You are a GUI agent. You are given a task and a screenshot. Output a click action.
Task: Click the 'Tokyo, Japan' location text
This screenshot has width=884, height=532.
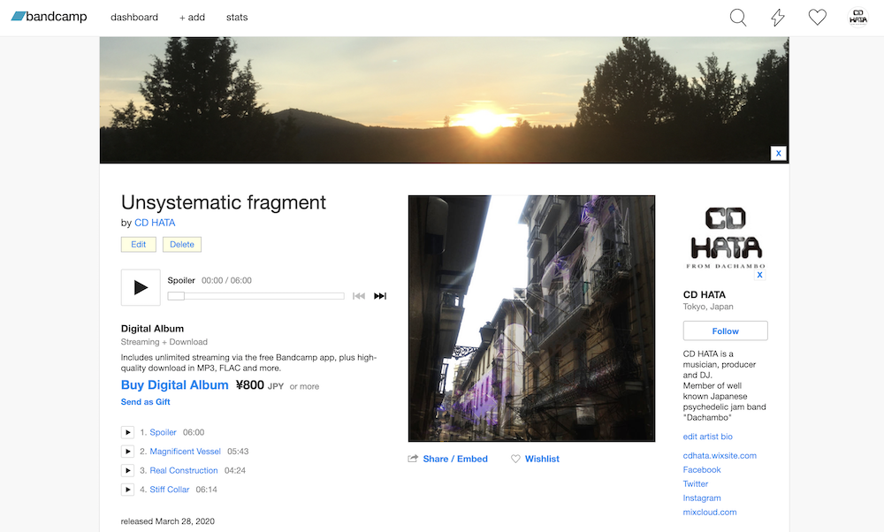[x=708, y=307]
